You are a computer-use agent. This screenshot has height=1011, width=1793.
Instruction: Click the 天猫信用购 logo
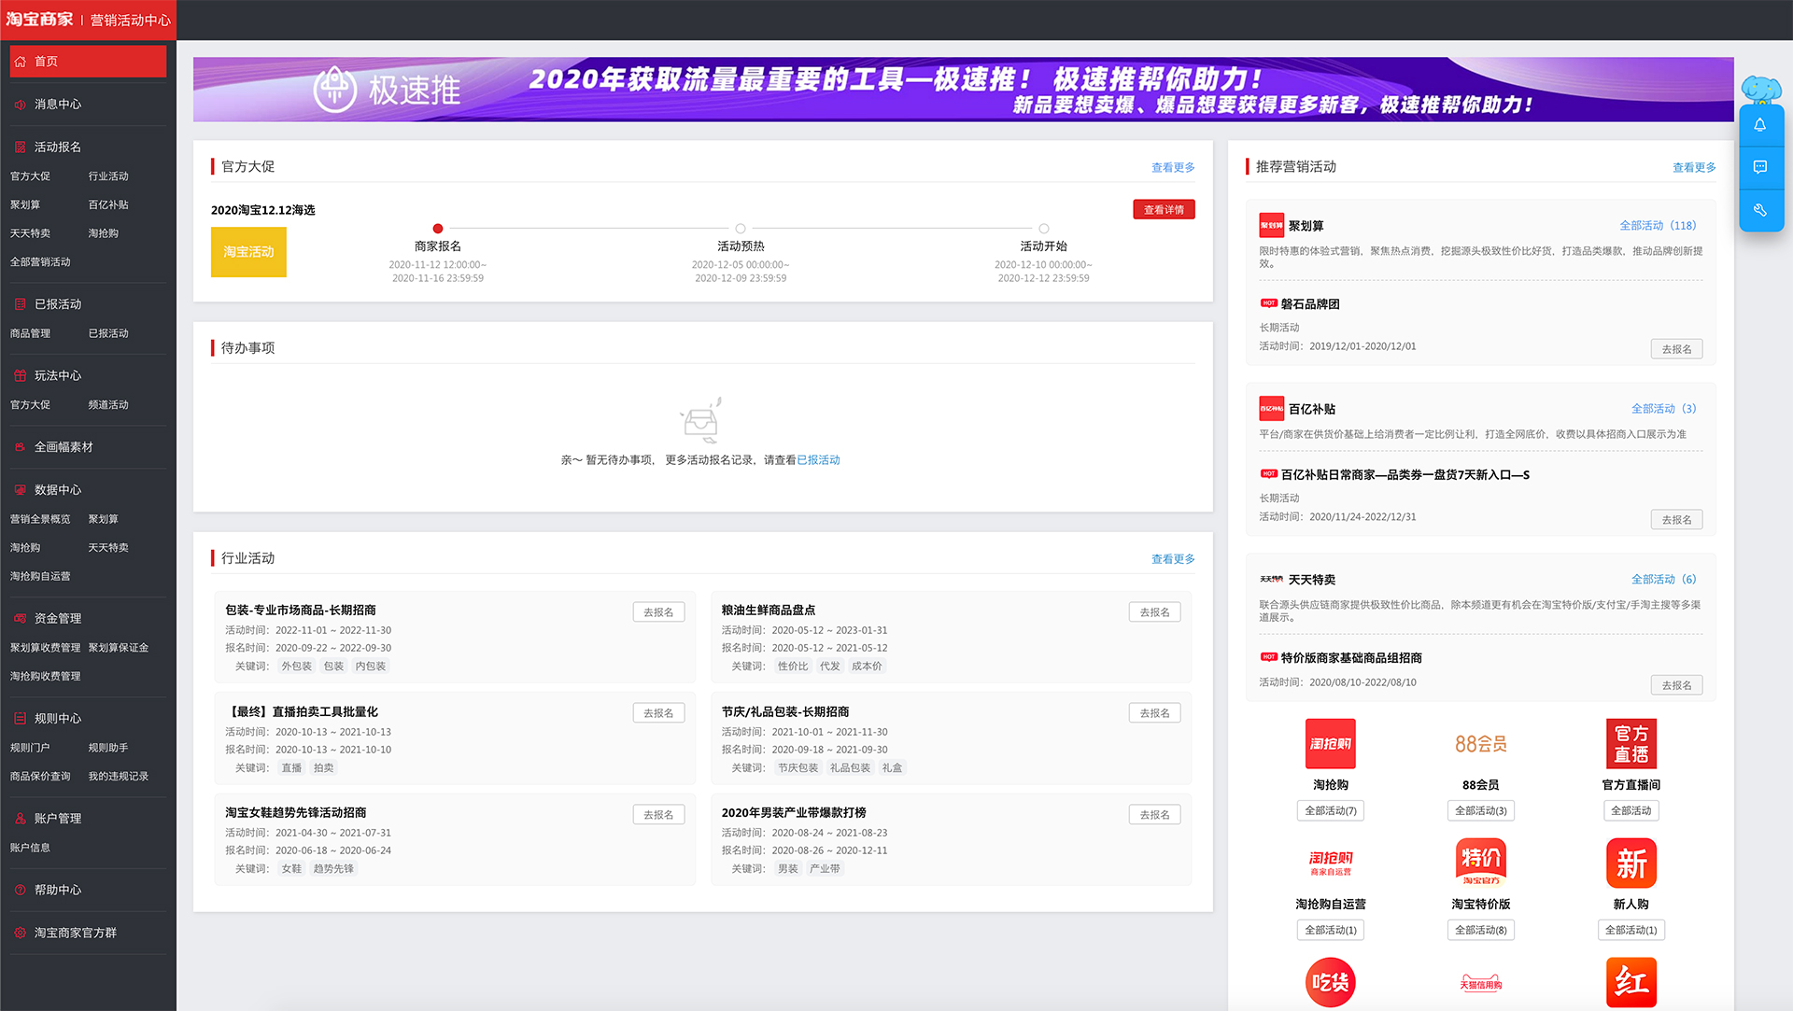tap(1481, 983)
